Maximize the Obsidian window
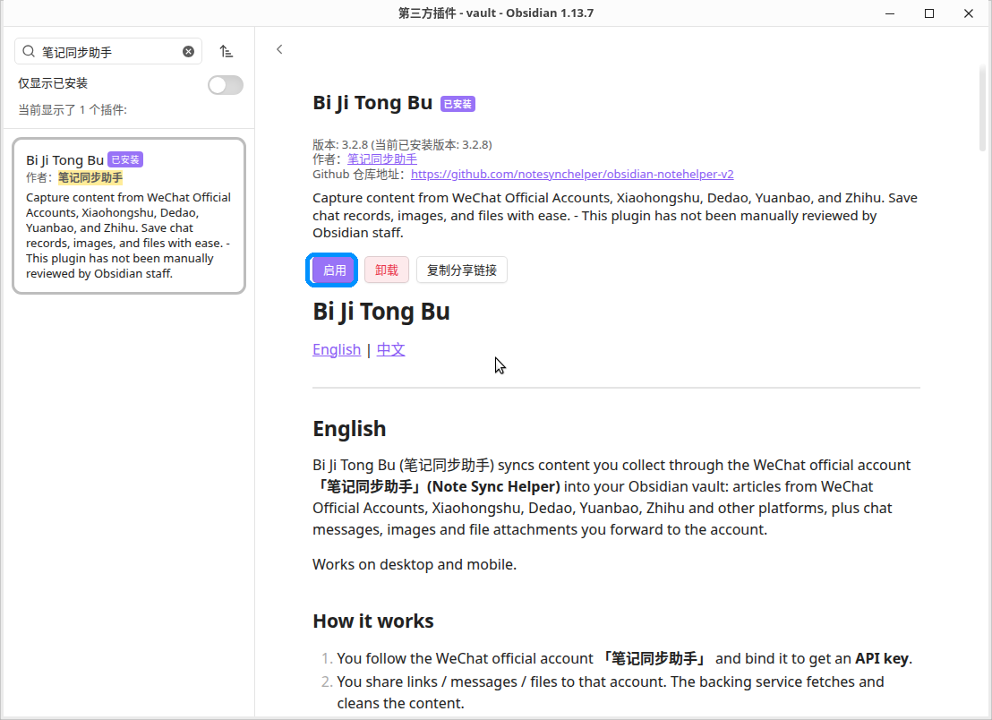 click(928, 13)
